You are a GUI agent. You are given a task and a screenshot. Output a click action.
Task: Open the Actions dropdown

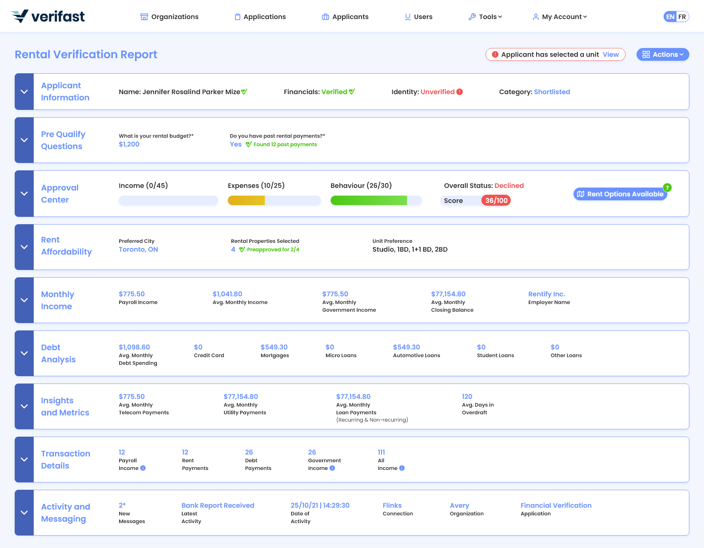[x=663, y=55]
